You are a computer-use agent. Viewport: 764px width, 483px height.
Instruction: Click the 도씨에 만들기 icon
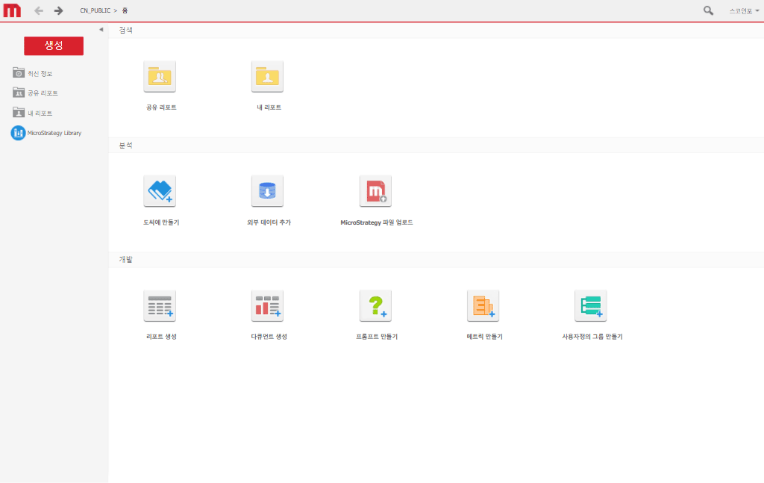coord(160,191)
